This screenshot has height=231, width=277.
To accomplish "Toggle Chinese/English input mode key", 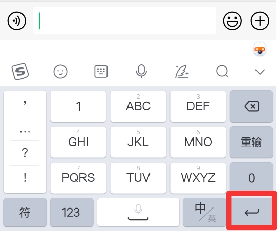I will 205,212.
